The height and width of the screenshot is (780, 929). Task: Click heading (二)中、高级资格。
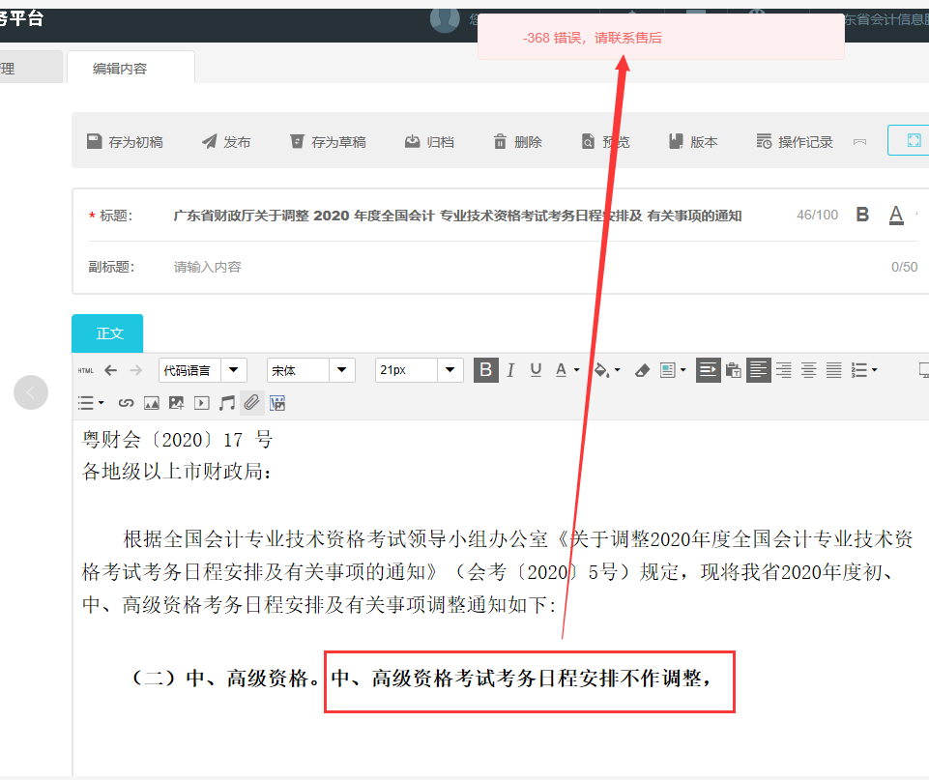click(x=225, y=679)
